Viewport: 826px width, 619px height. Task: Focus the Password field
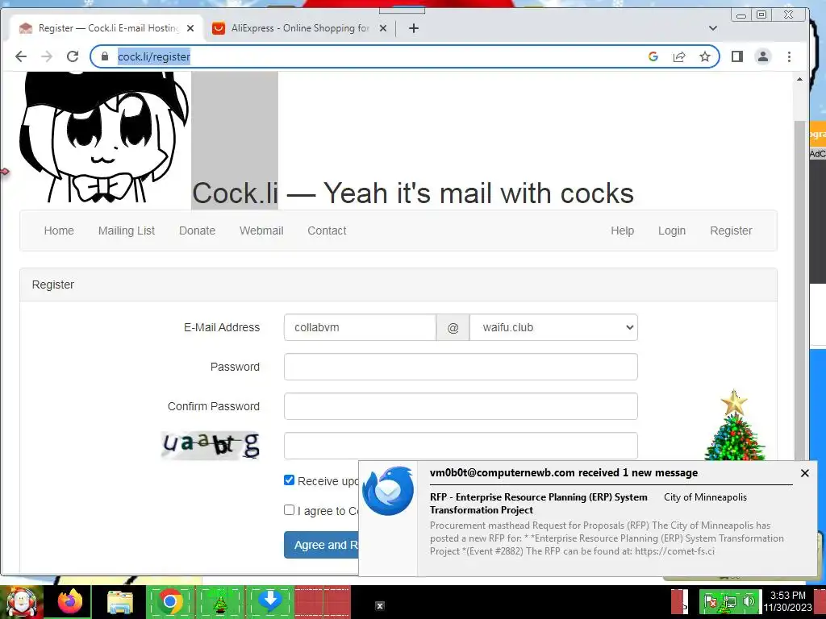[x=461, y=367]
